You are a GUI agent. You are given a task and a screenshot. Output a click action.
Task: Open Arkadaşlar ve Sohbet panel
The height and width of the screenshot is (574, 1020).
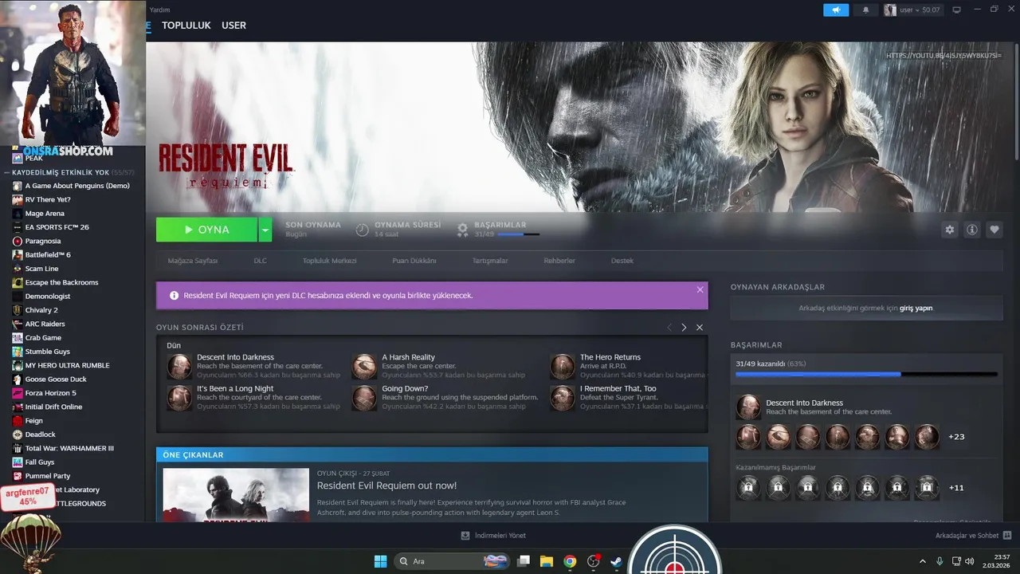tap(973, 536)
